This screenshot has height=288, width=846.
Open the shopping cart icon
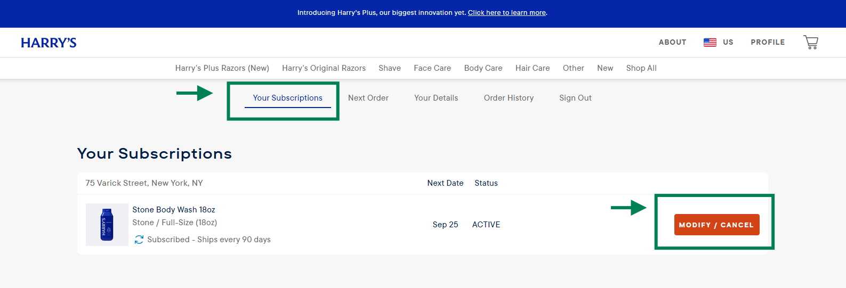pyautogui.click(x=810, y=42)
